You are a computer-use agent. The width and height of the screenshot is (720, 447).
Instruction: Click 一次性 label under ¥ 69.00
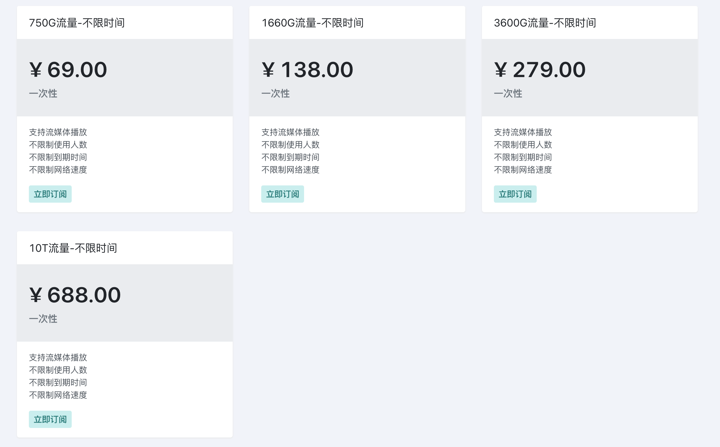click(x=43, y=93)
